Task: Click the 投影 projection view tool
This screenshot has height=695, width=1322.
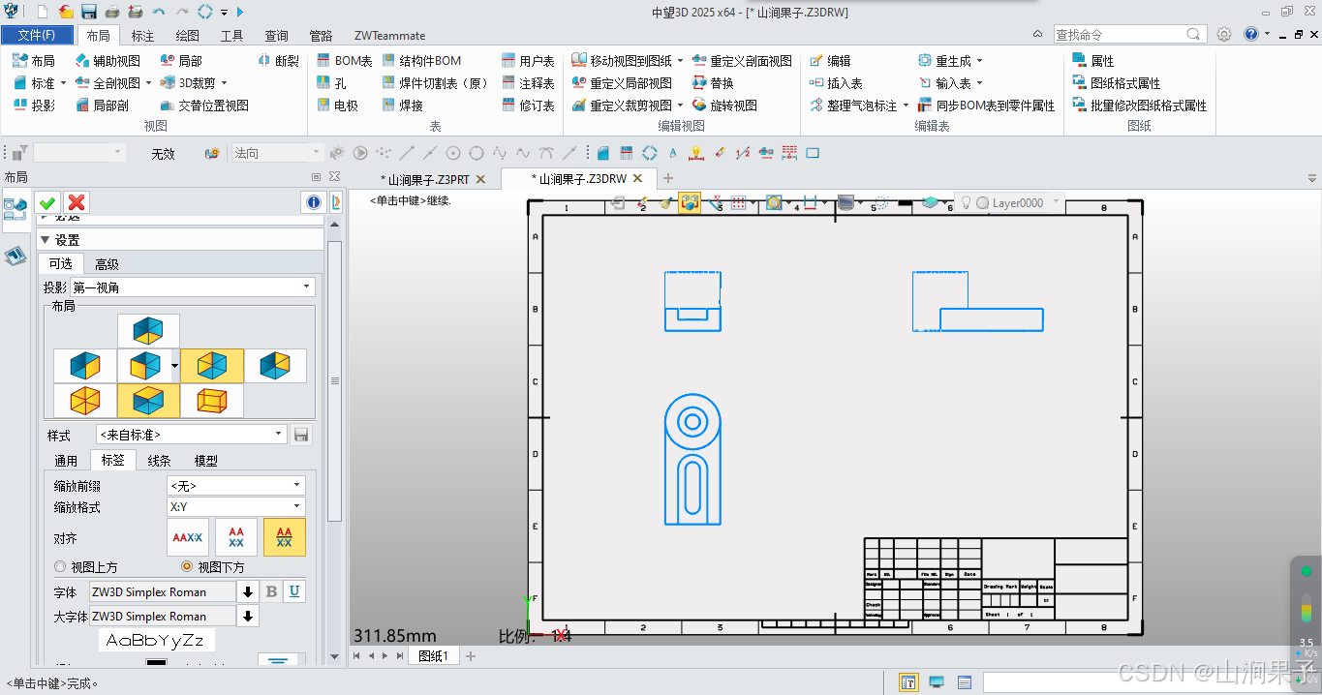Action: (34, 106)
